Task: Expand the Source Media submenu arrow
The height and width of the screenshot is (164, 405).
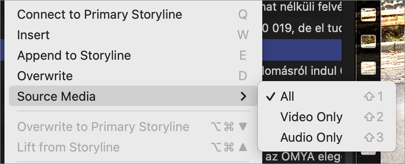Action: click(x=243, y=96)
